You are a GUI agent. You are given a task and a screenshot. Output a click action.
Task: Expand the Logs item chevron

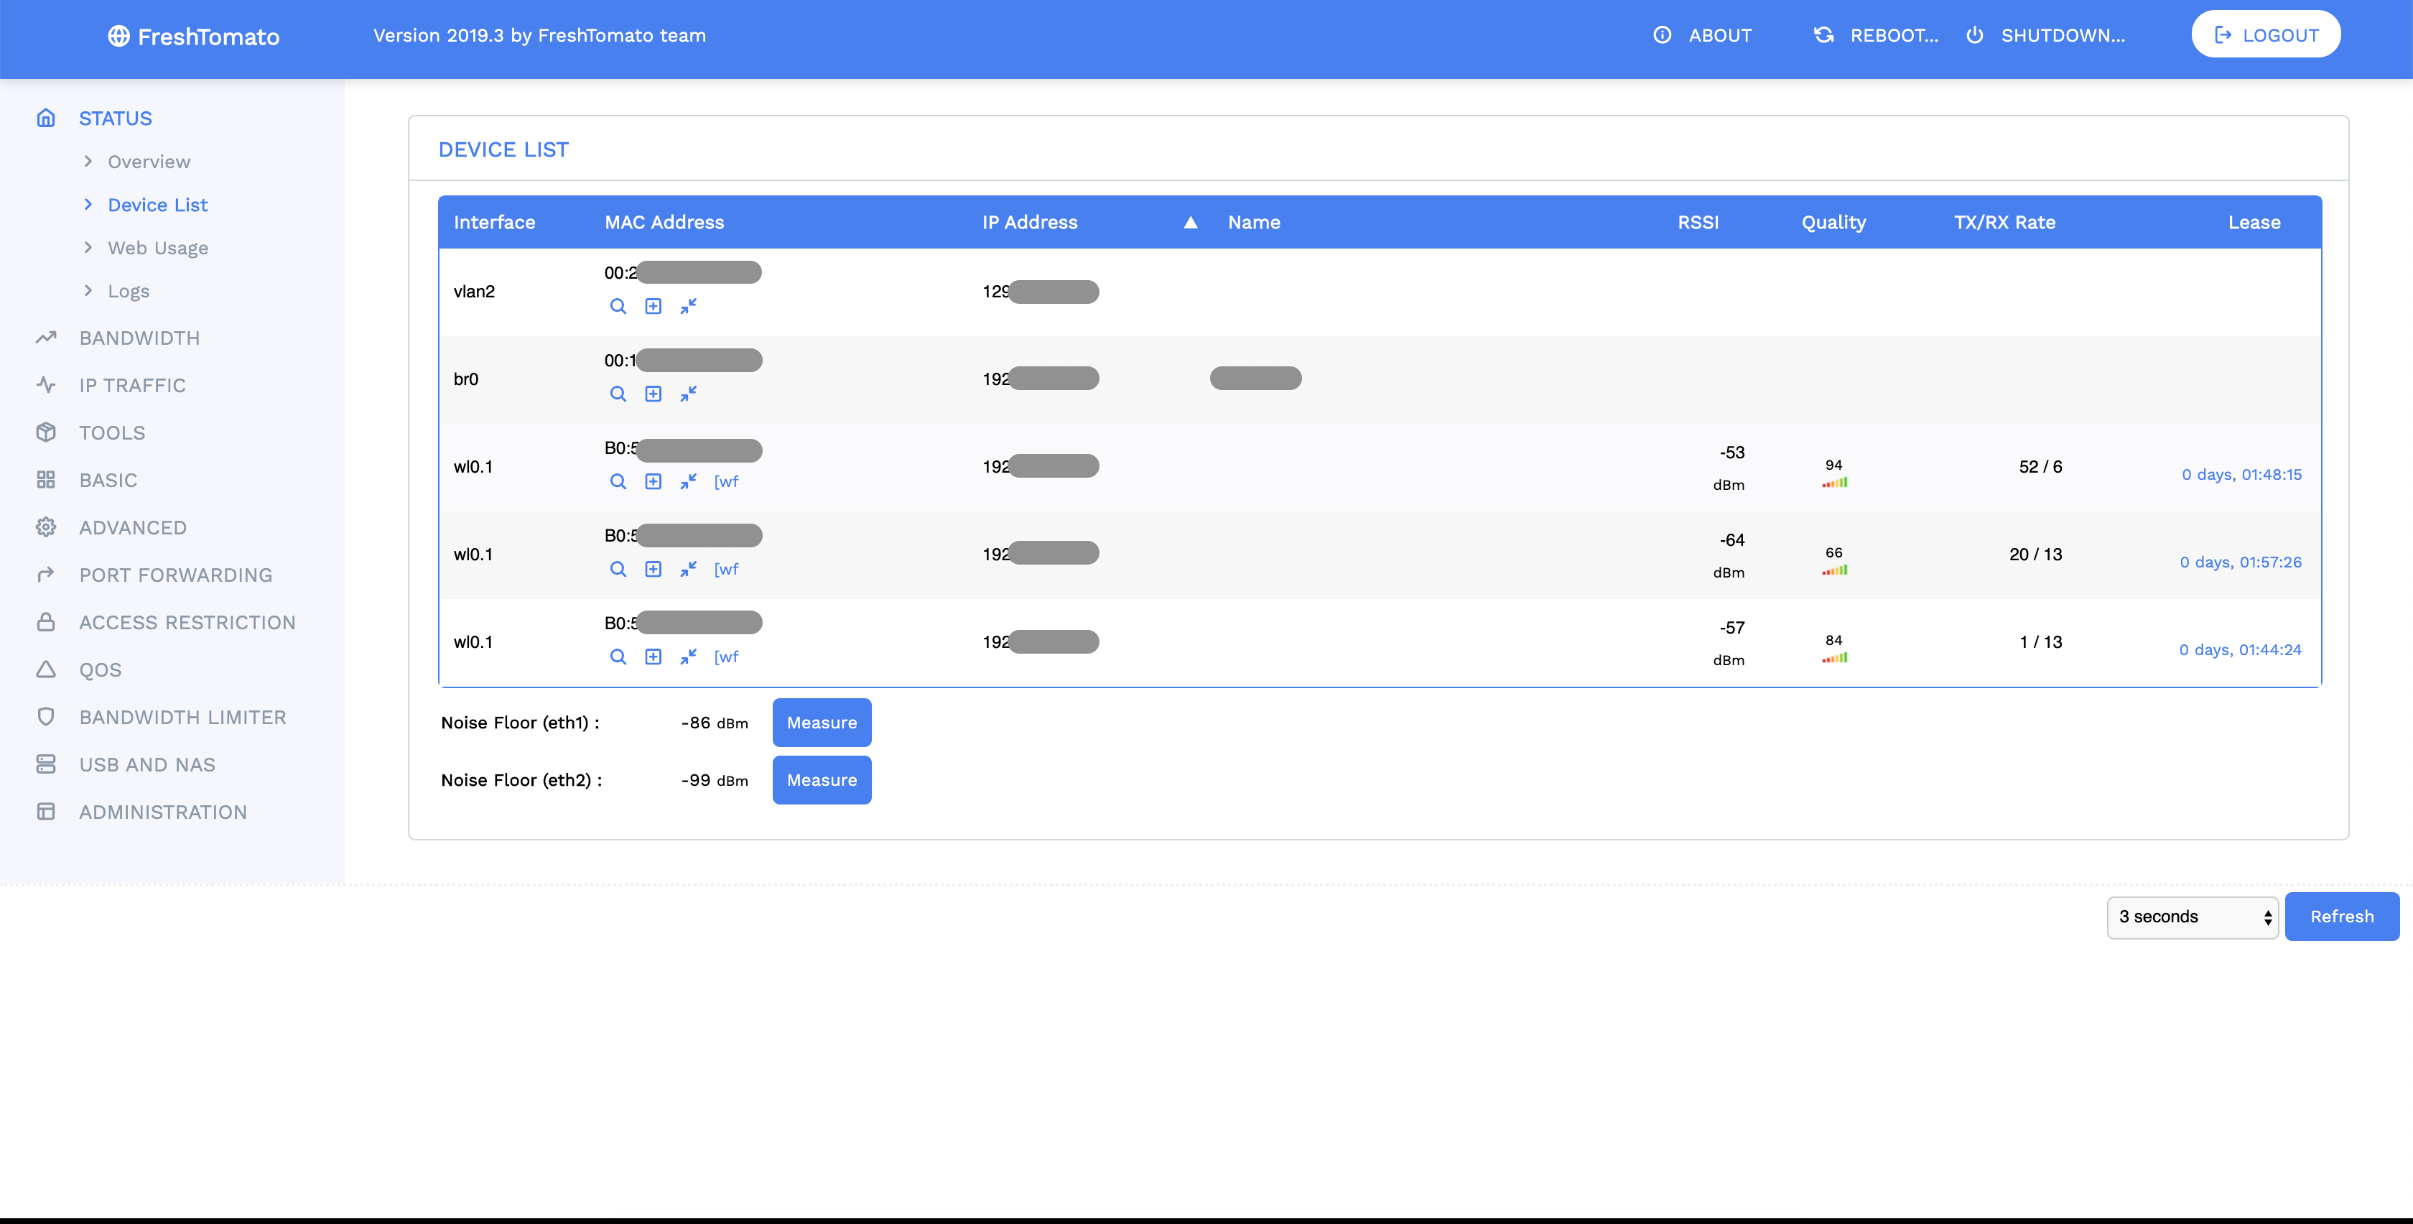pos(88,290)
